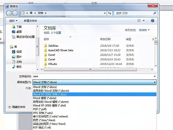Screen dimensions: 173x130
Task: Click the refresh icon beside address bar
Action: (x=110, y=13)
